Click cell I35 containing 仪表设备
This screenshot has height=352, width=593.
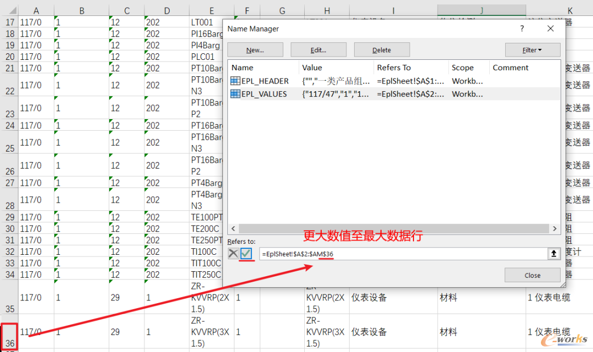(393, 297)
